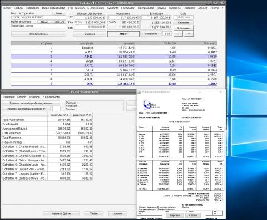
Task: Click the Affaire button
Action: pos(123,34)
